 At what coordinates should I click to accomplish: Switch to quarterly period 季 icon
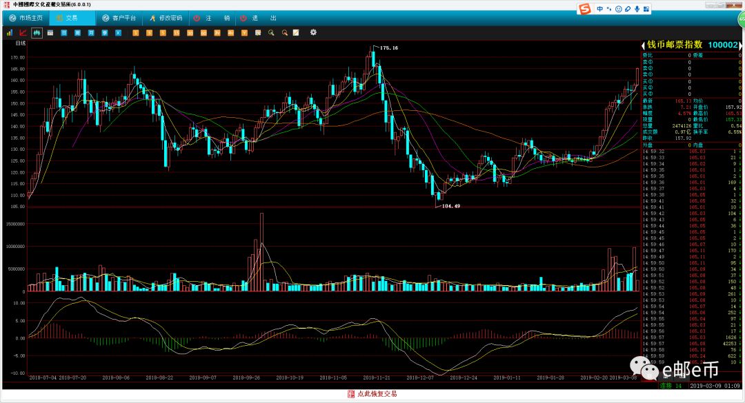(105, 33)
